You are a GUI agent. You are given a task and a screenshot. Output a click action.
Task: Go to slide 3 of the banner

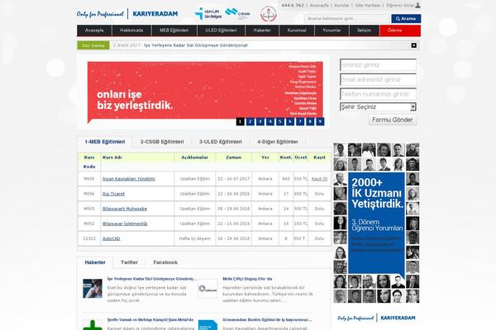point(260,121)
